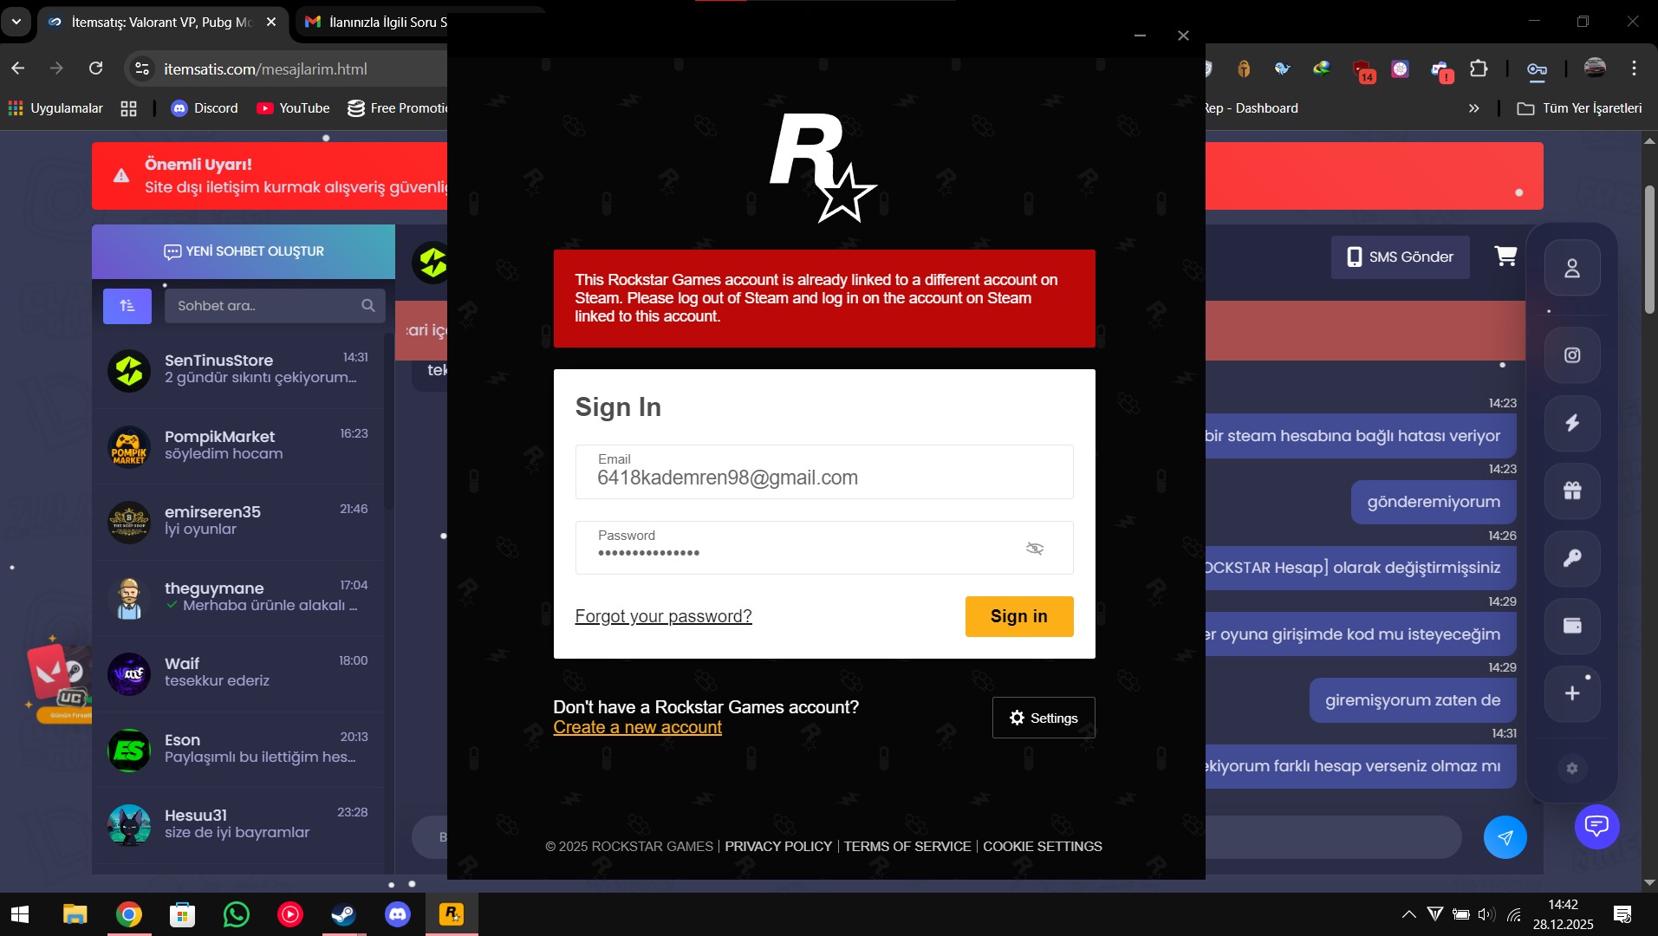Click the lightning bolt sidebar icon
This screenshot has width=1658, height=936.
1572,423
